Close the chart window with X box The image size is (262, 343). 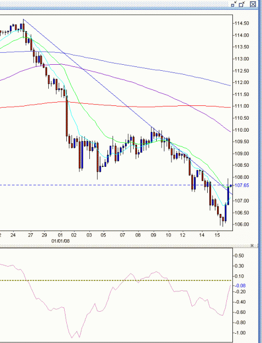[253, 4]
